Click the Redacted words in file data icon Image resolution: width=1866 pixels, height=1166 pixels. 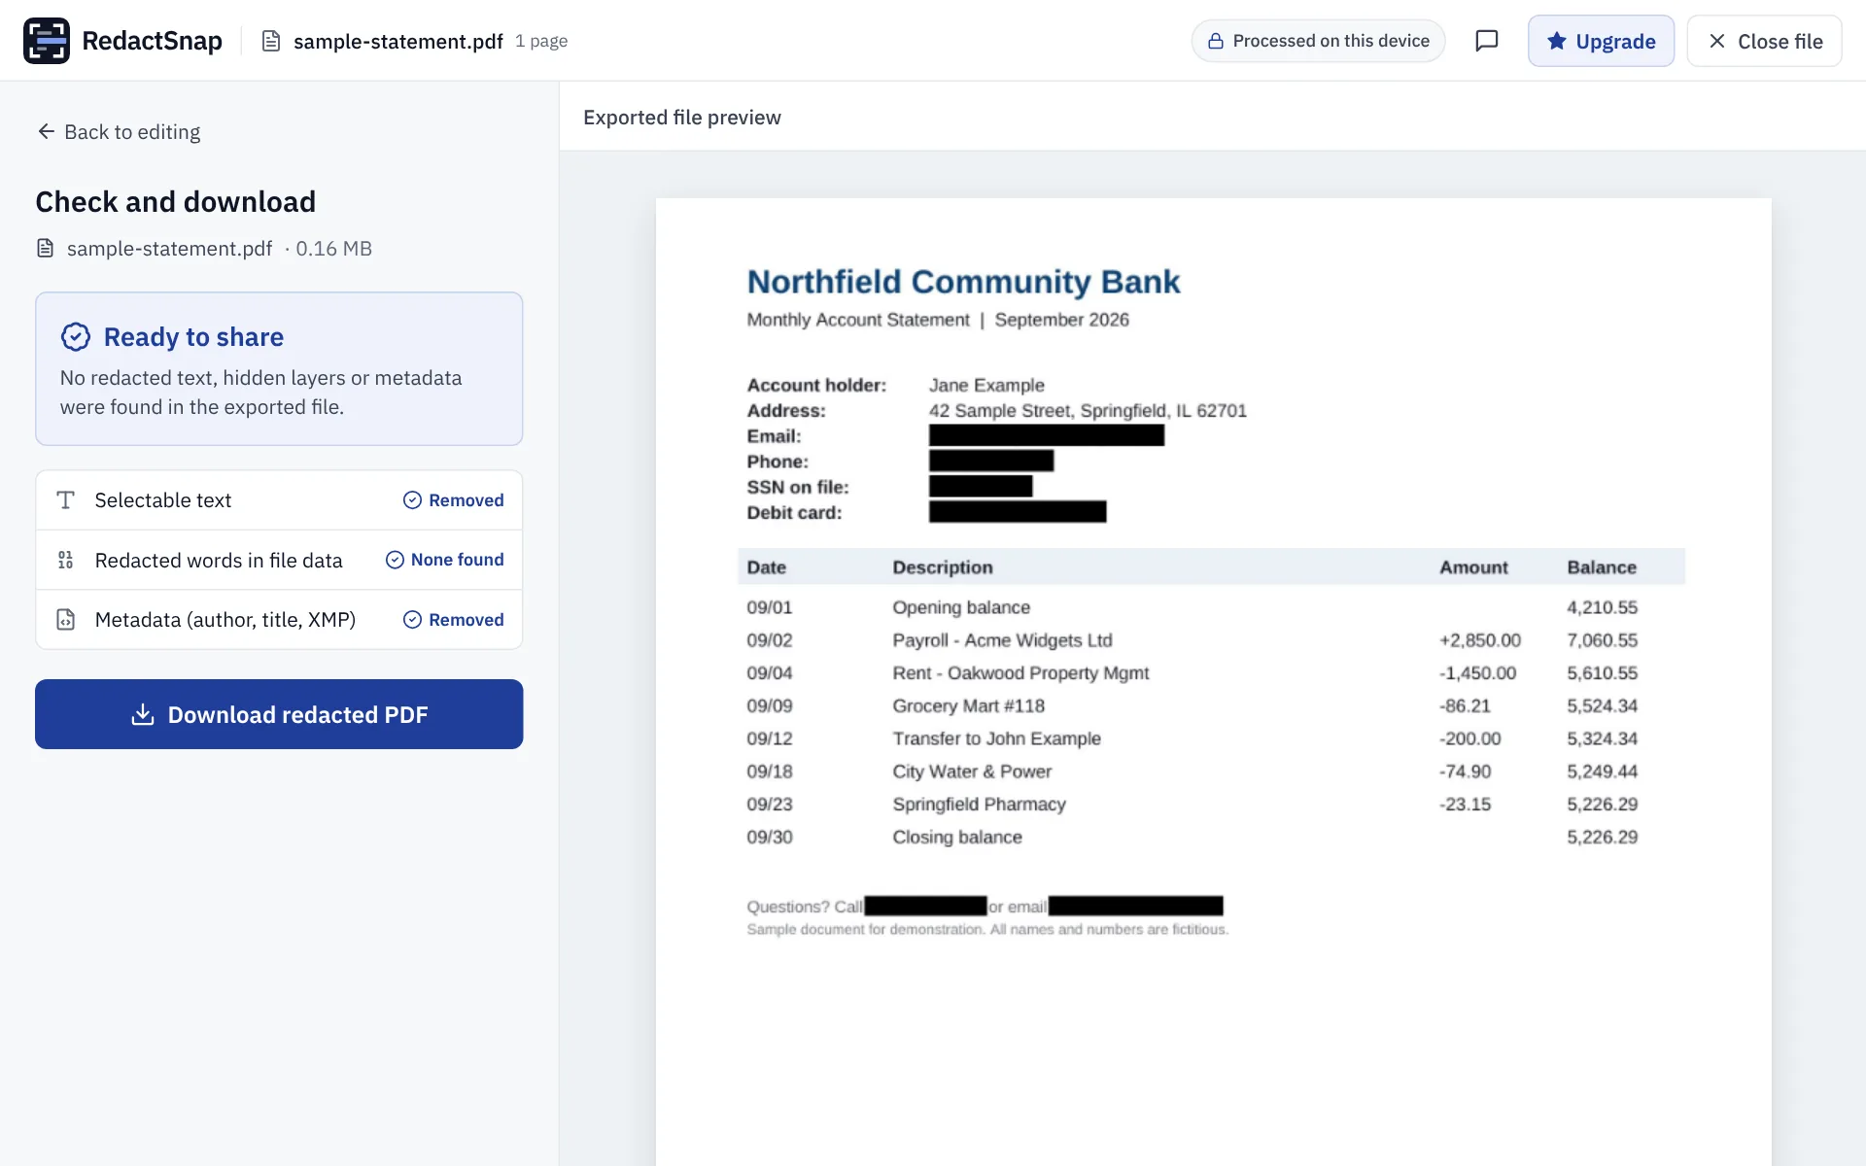65,560
